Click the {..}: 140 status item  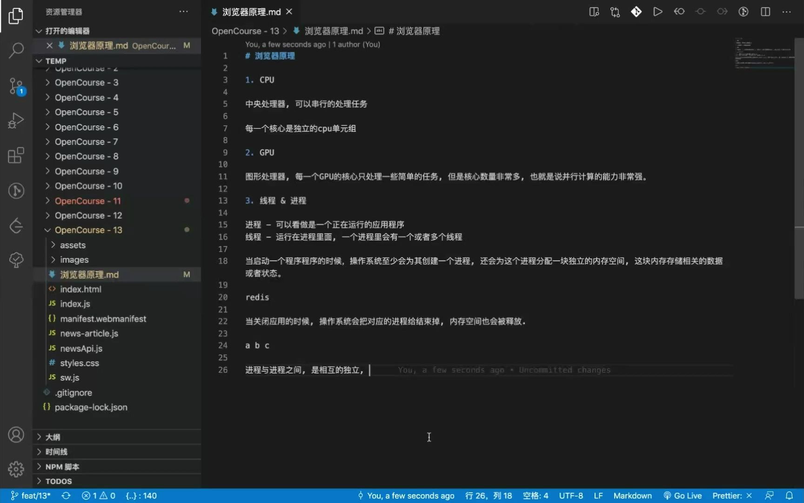pos(141,496)
